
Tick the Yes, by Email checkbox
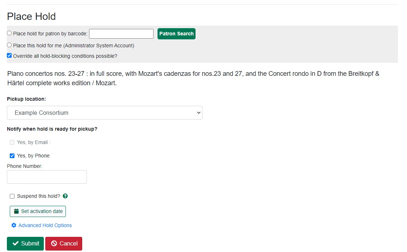pyautogui.click(x=12, y=142)
